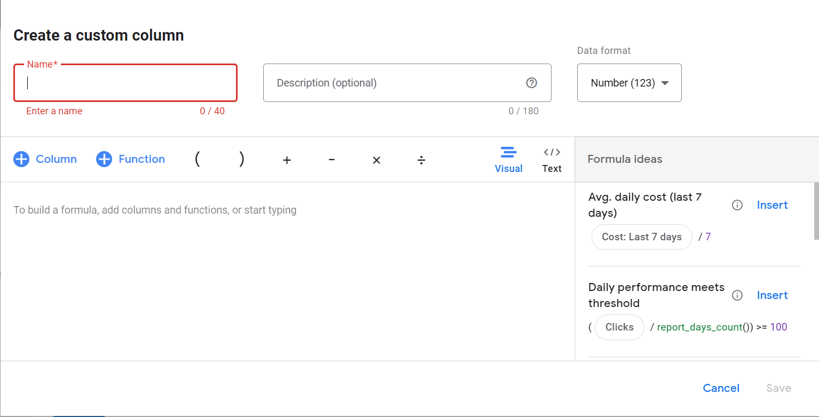The image size is (819, 417).
Task: Open the Data format Number dropdown
Action: [x=629, y=83]
